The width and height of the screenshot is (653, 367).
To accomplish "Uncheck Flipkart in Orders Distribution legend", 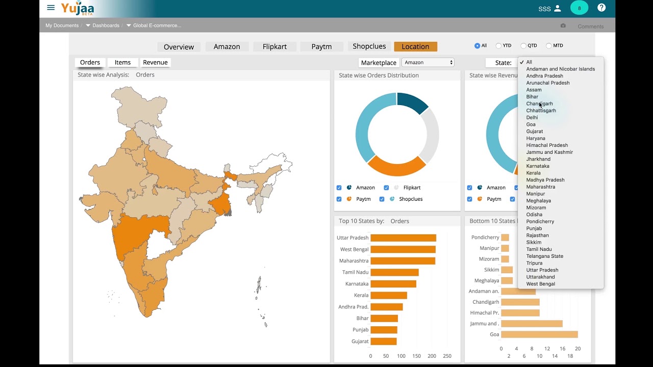I will pos(386,188).
